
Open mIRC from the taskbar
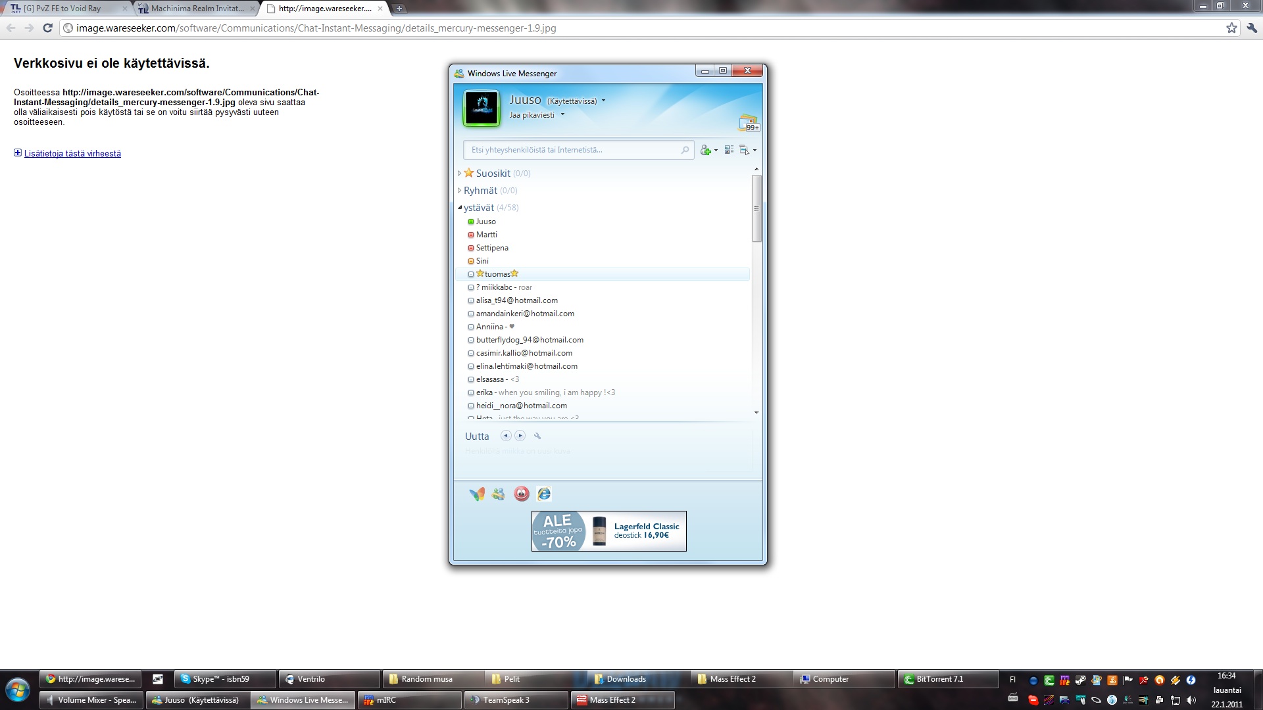point(409,700)
